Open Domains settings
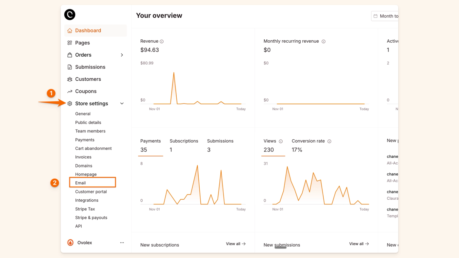 84,166
